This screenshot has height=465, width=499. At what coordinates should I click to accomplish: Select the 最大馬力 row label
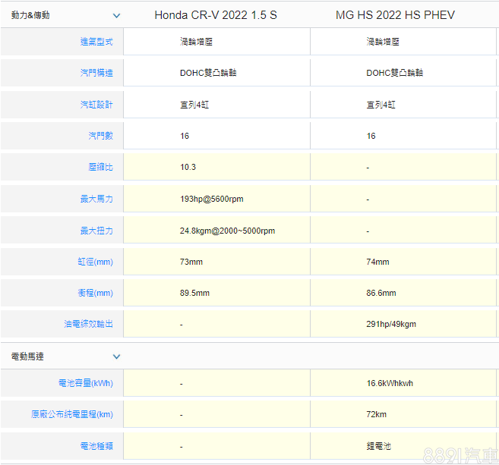coord(96,199)
